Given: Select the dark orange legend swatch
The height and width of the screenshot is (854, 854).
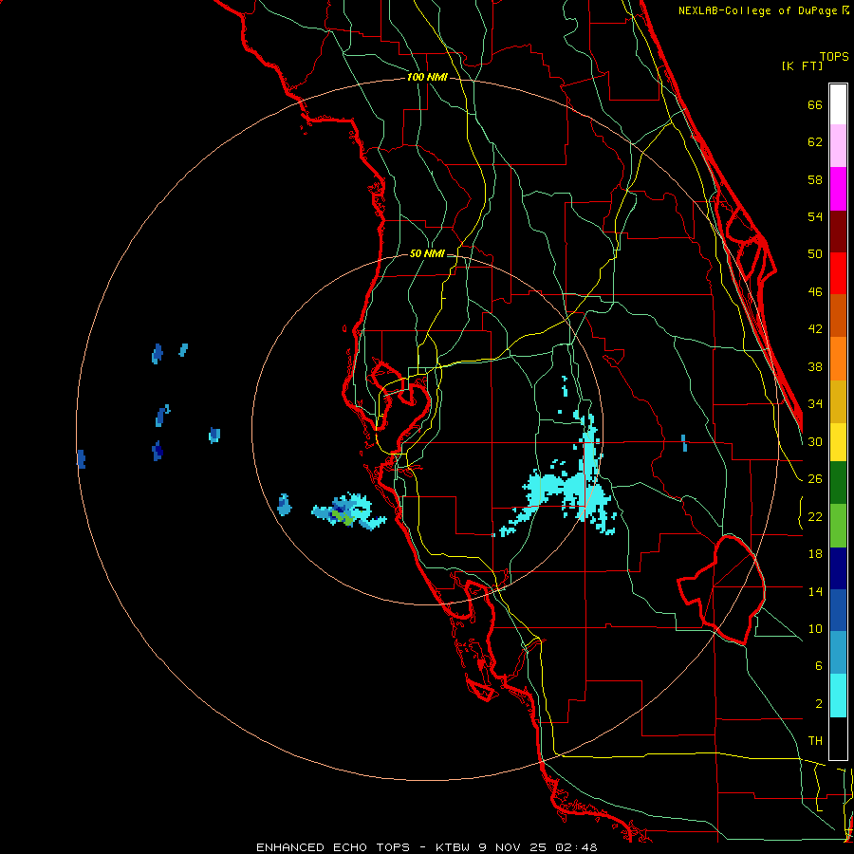Looking at the screenshot, I should pyautogui.click(x=838, y=316).
